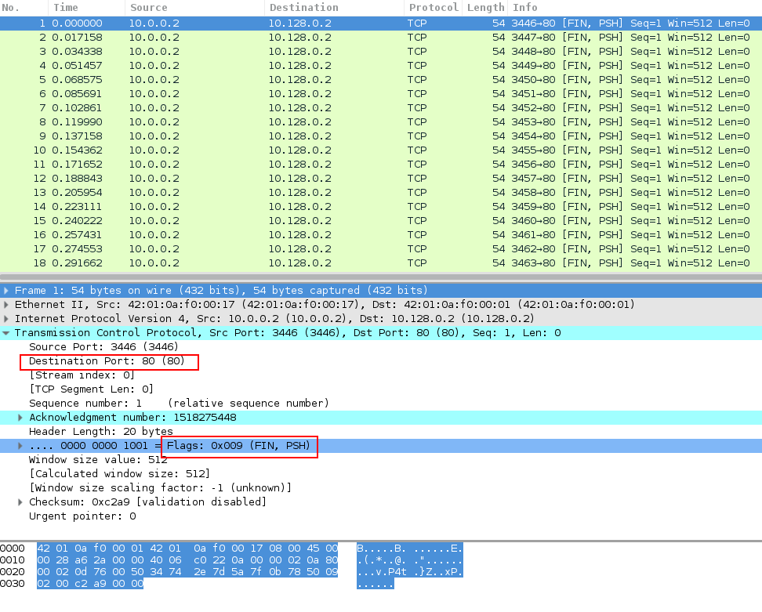Select packet 11 with port 3456→80
Image resolution: width=762 pixels, height=612 pixels.
(381, 164)
